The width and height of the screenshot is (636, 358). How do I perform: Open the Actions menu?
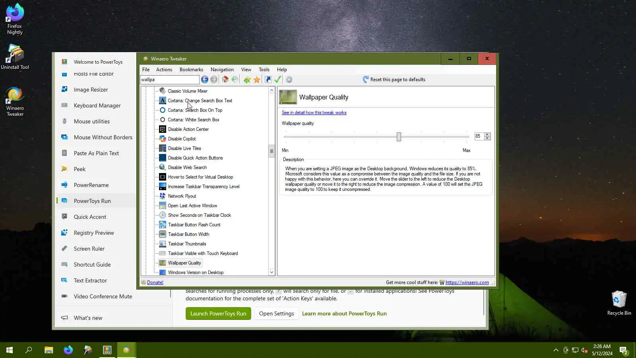click(164, 70)
